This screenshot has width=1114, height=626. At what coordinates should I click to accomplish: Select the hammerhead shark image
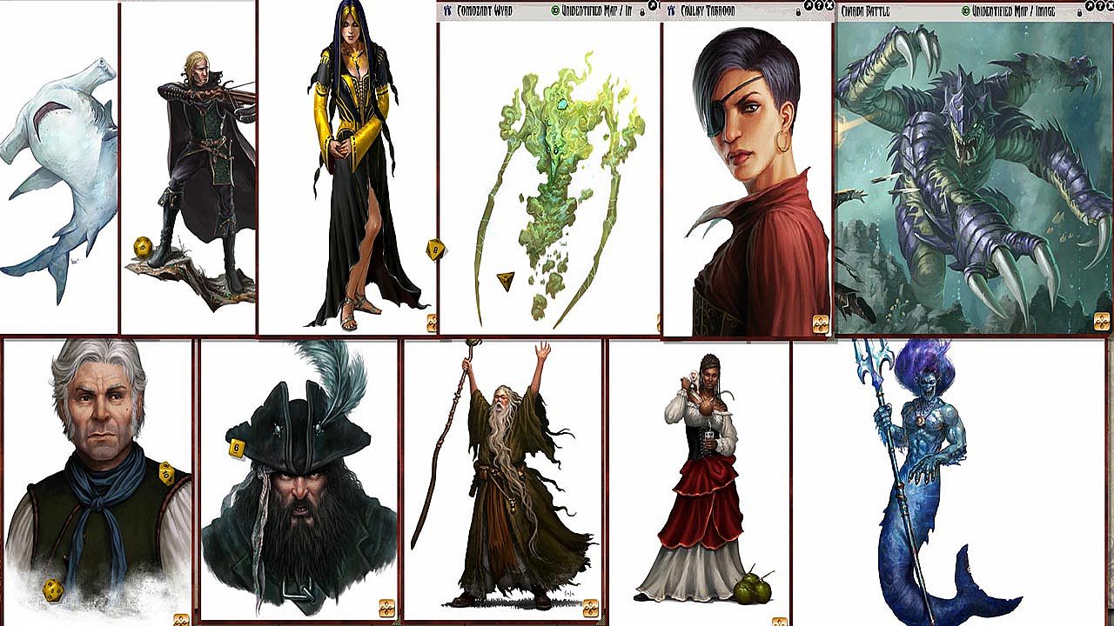(x=58, y=167)
